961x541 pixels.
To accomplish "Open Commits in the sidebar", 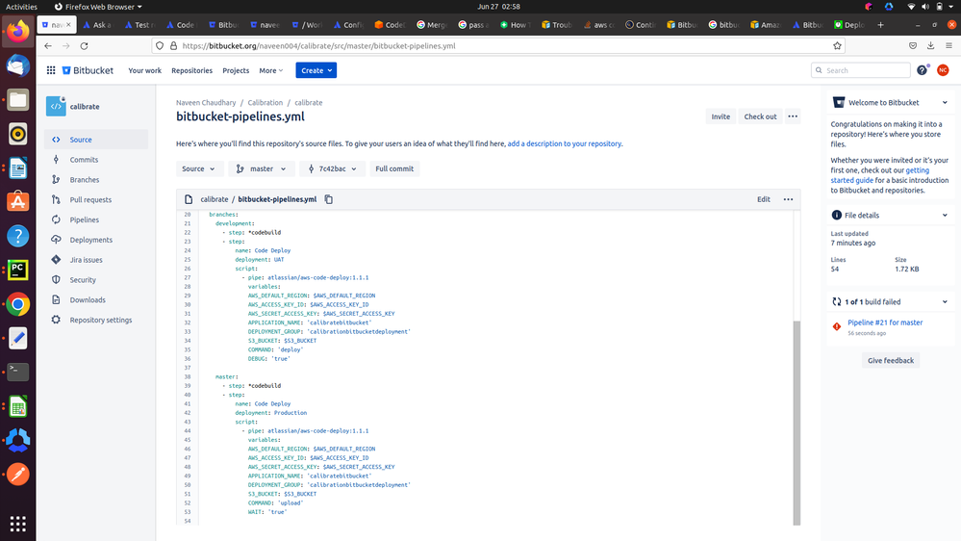I will [96, 160].
